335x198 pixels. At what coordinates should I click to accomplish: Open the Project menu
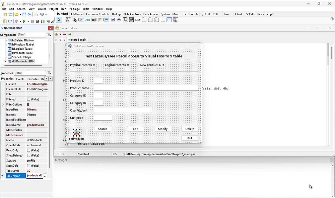53,9
